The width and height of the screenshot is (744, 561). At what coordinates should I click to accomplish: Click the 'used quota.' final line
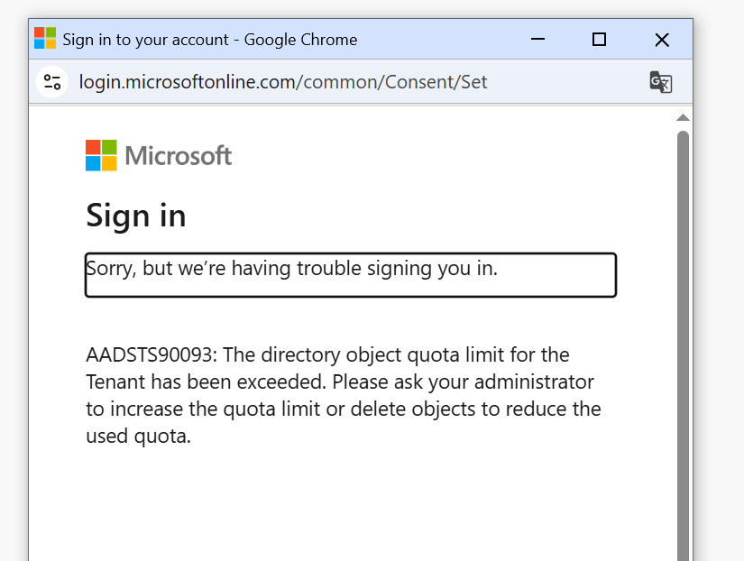coord(138,437)
